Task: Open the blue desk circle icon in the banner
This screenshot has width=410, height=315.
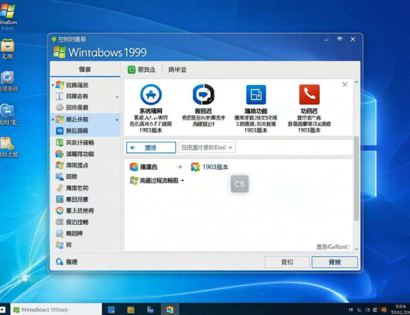Action: (x=151, y=94)
